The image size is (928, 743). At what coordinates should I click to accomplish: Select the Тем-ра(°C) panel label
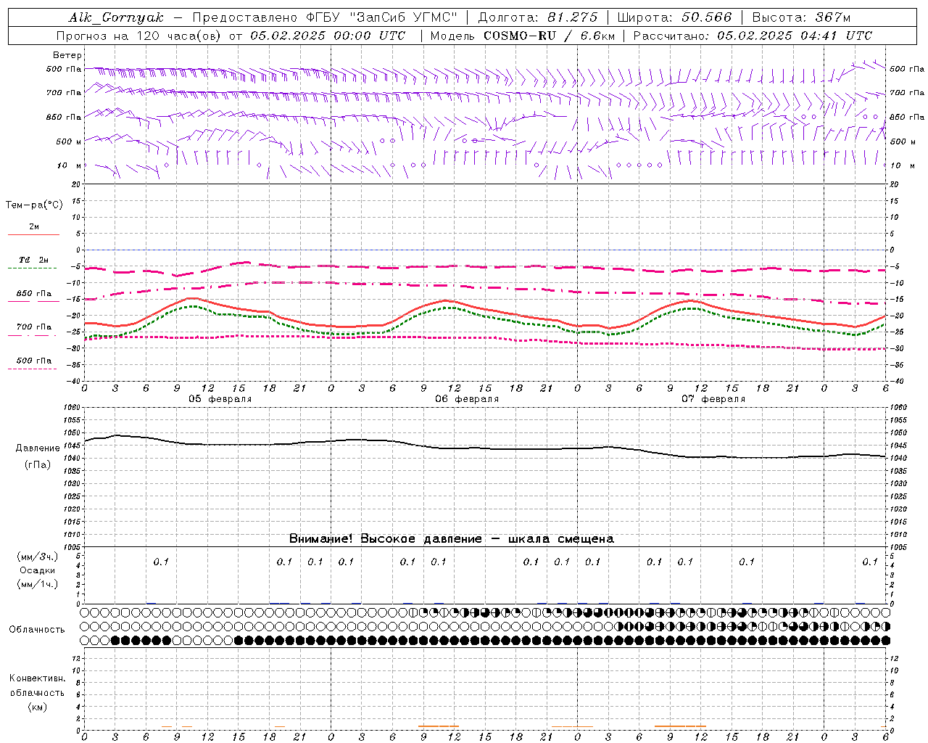coord(34,205)
